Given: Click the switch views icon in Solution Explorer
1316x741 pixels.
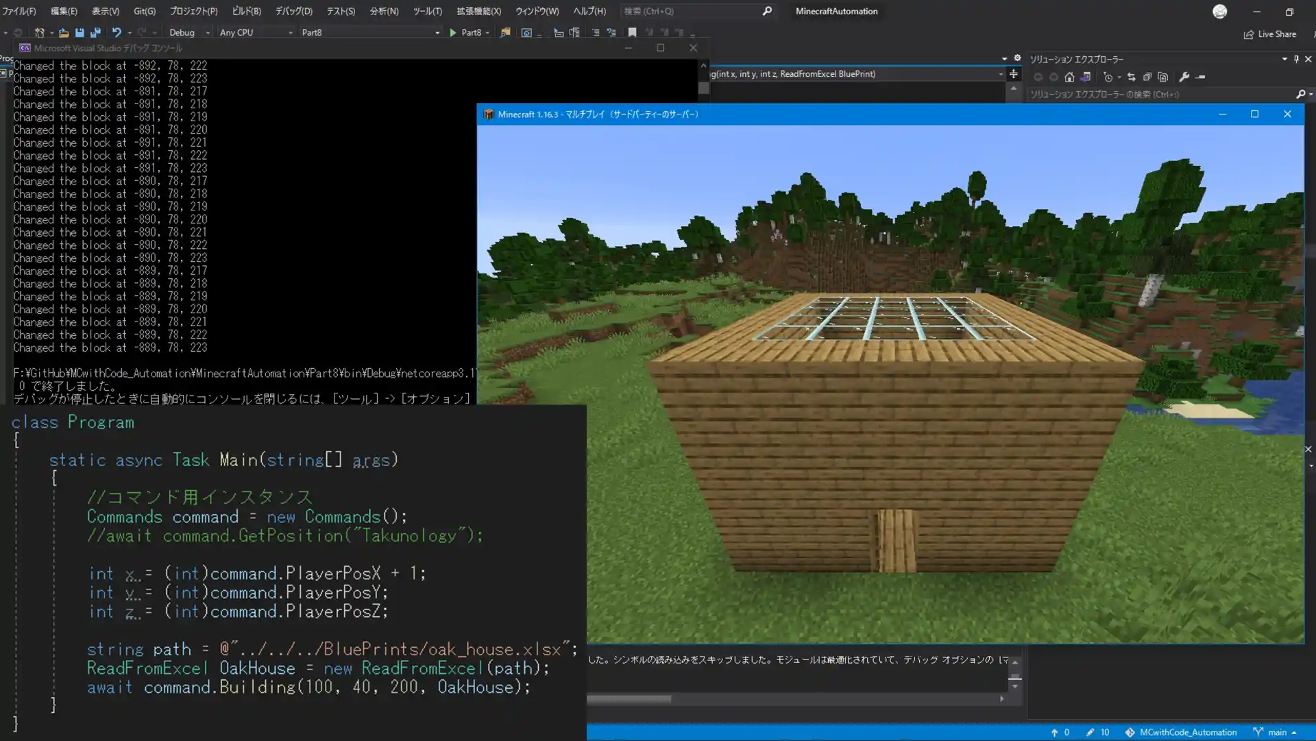Looking at the screenshot, I should coord(1086,77).
